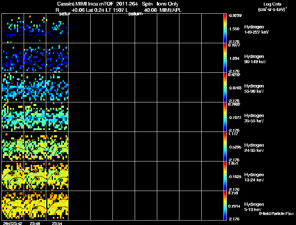Select the 90-149 keV image at 23:48
The height and width of the screenshot is (225, 296).
click(35, 58)
